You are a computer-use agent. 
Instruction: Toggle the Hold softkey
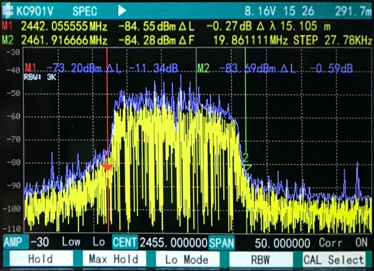point(40,259)
